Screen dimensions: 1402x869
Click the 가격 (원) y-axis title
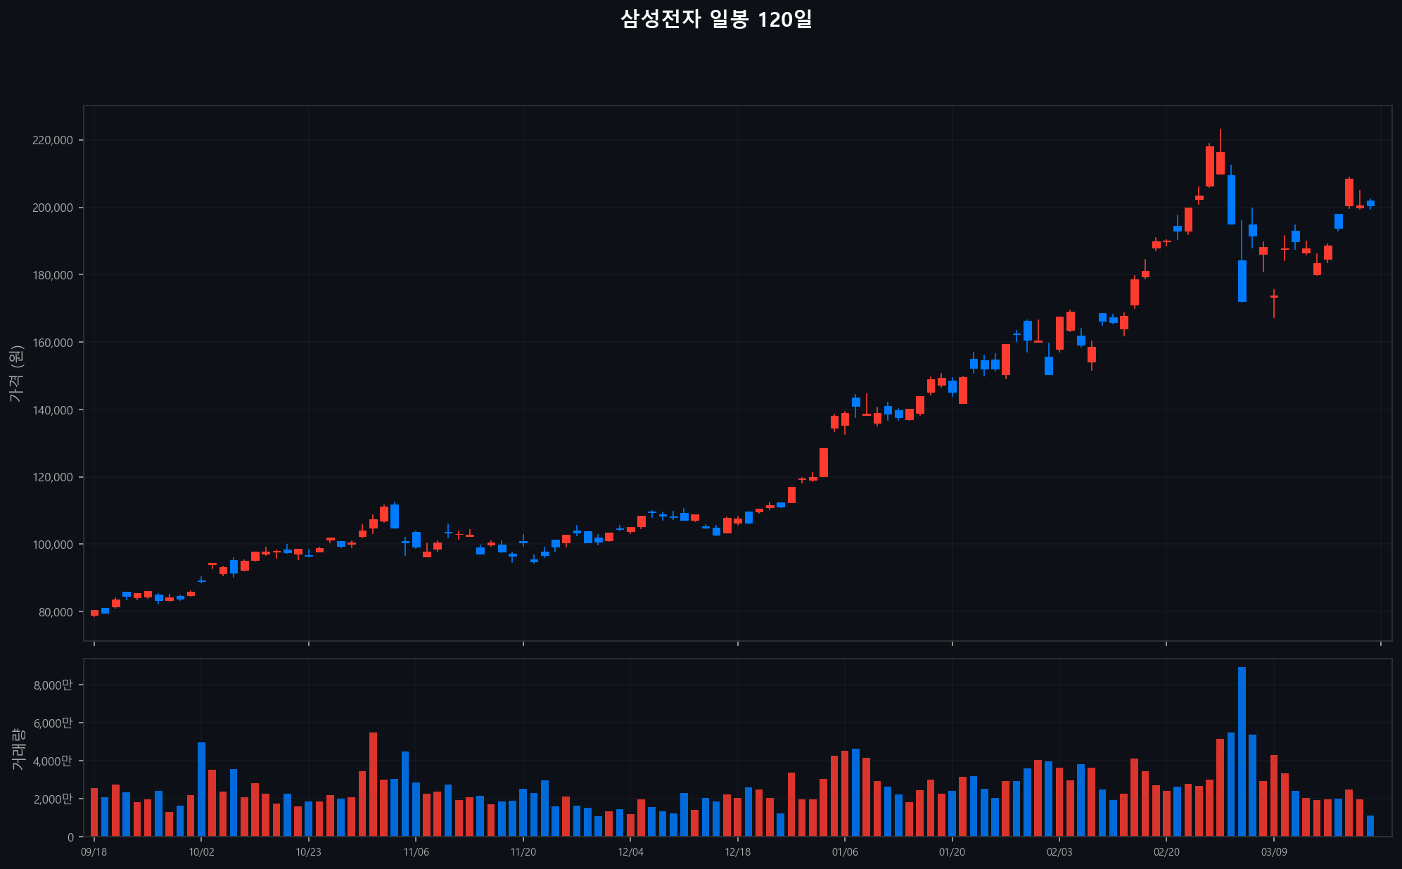pos(16,374)
